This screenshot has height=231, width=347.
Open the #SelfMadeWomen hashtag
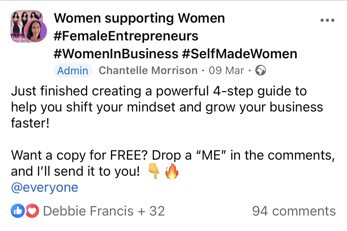coord(239,54)
